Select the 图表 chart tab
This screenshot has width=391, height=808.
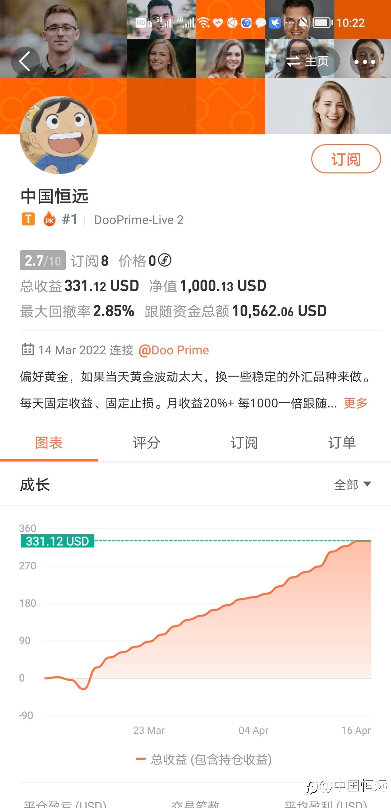coord(49,443)
